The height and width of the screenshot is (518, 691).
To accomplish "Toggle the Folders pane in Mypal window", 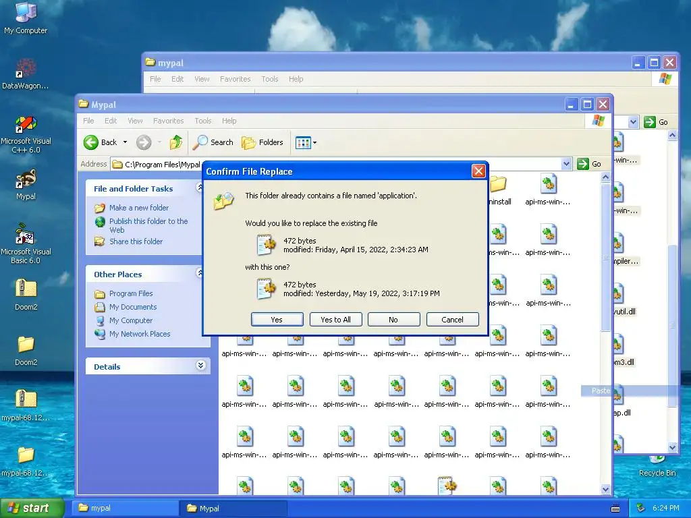I will (x=262, y=142).
